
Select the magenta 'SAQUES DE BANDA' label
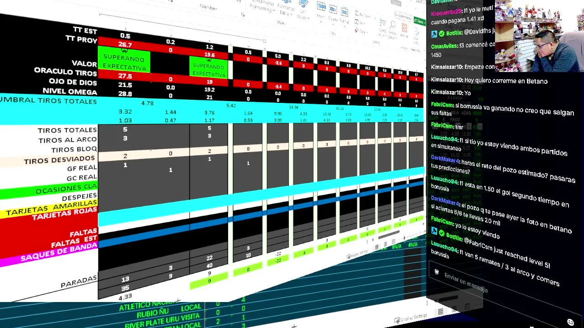pyautogui.click(x=58, y=251)
